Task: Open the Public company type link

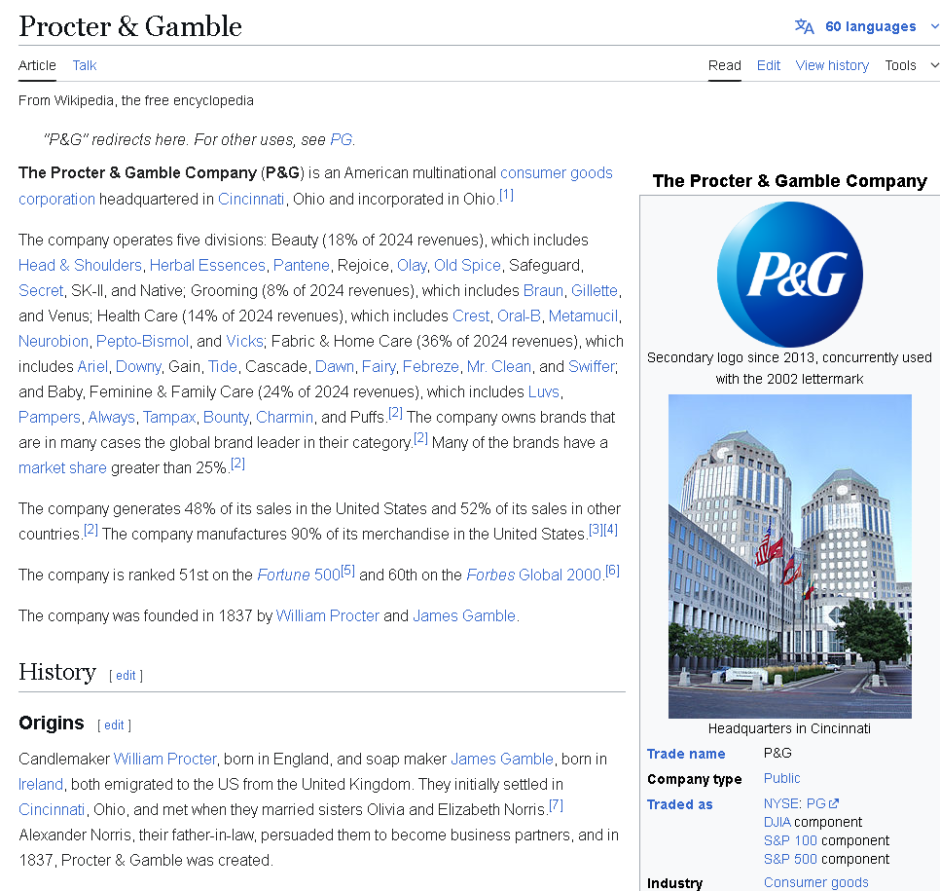Action: 781,778
